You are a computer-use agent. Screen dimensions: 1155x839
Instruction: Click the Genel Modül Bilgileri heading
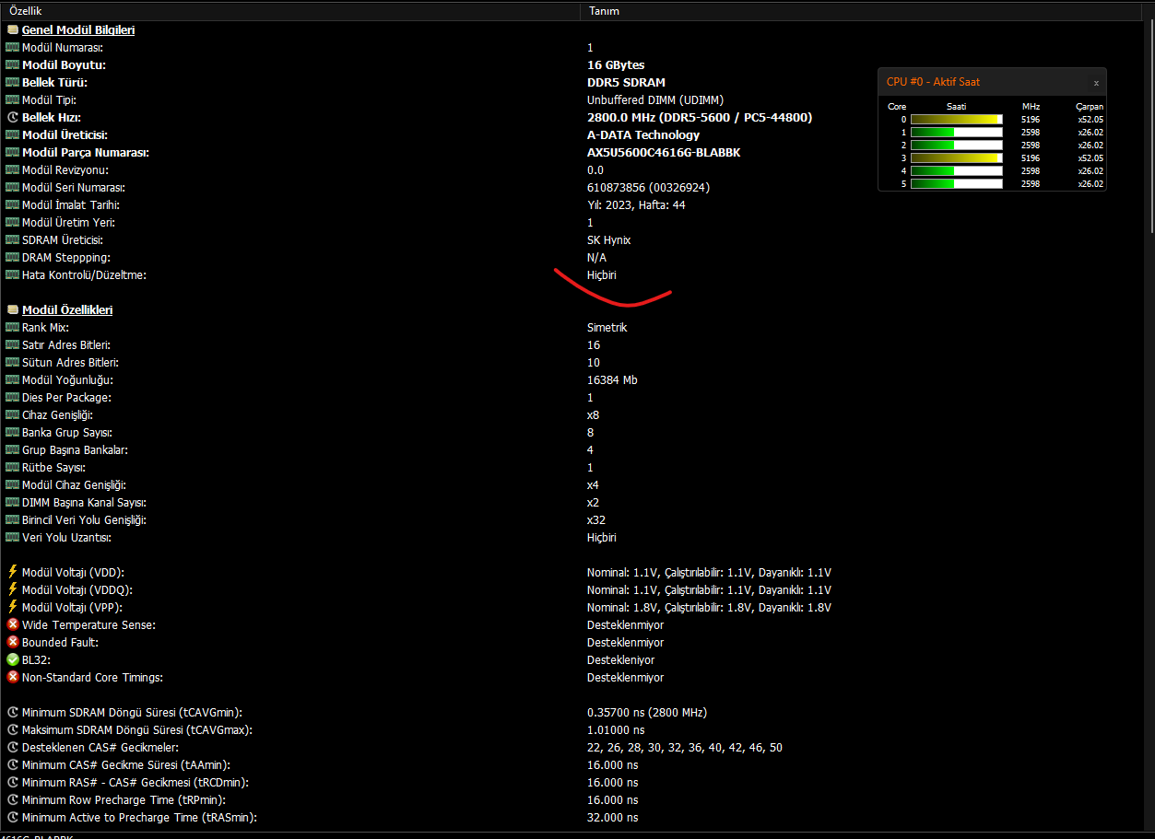pyautogui.click(x=78, y=29)
